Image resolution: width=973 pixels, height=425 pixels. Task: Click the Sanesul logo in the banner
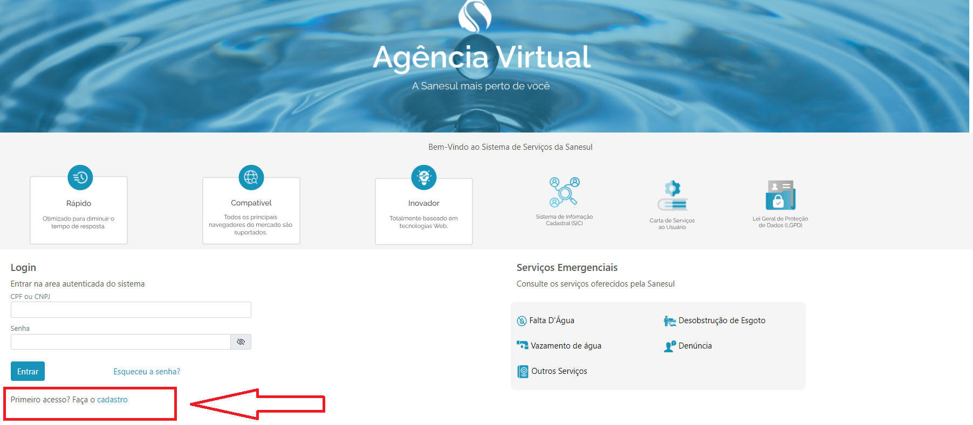click(x=475, y=16)
